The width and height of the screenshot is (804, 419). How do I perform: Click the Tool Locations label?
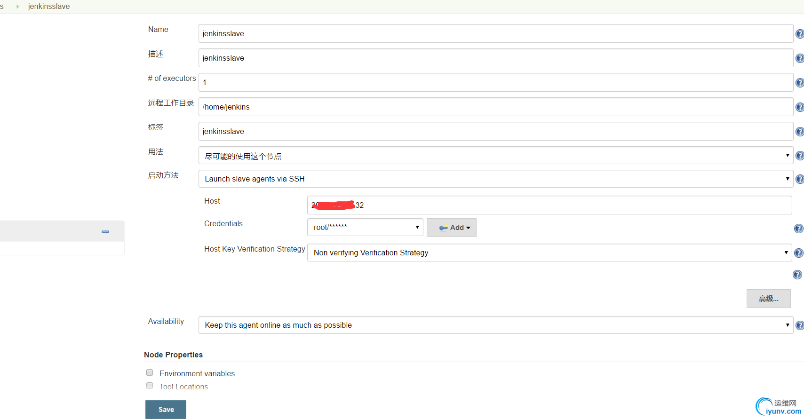183,387
